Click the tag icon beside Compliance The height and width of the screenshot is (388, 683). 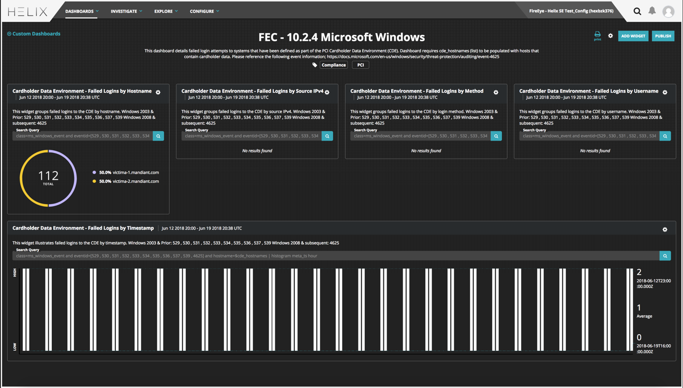pos(315,65)
